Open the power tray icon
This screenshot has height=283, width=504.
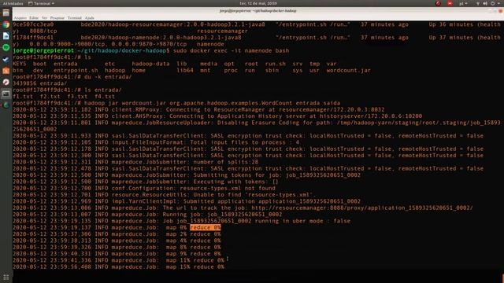pyautogui.click(x=492, y=3)
